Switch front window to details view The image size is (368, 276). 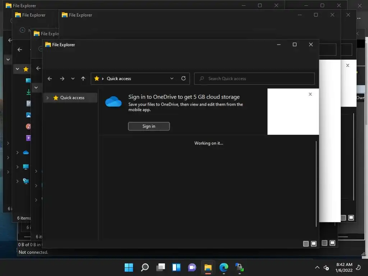point(306,244)
